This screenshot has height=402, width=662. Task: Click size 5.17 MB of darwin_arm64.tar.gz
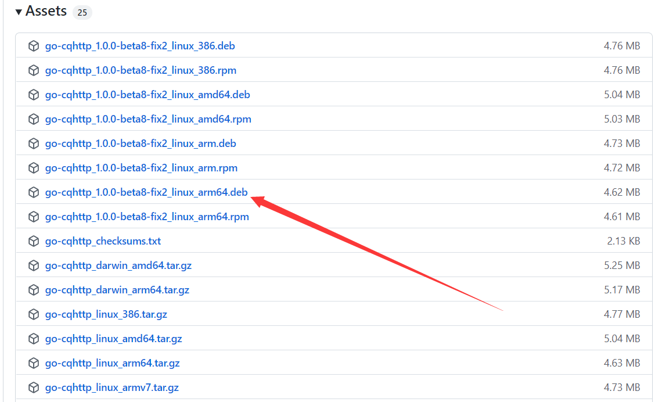(x=622, y=290)
